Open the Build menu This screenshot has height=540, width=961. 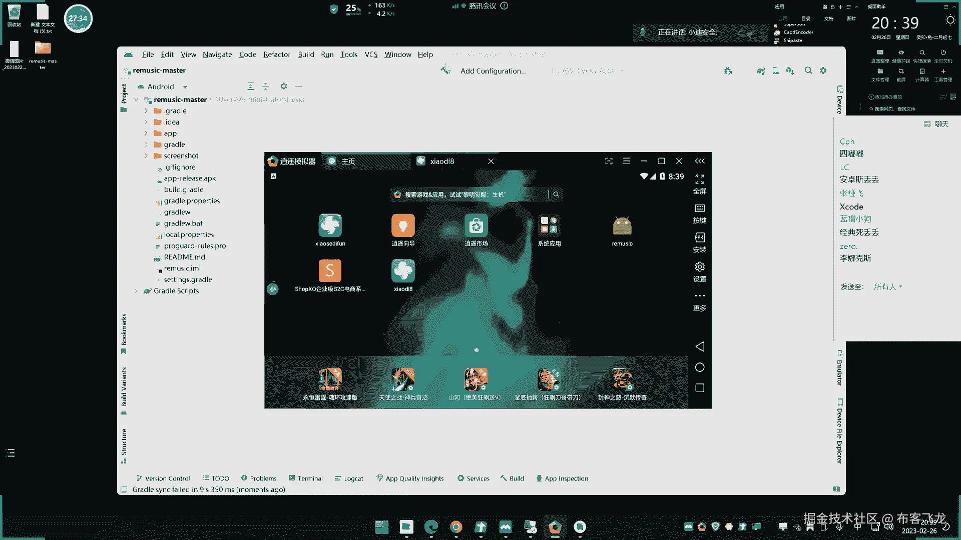tap(305, 54)
